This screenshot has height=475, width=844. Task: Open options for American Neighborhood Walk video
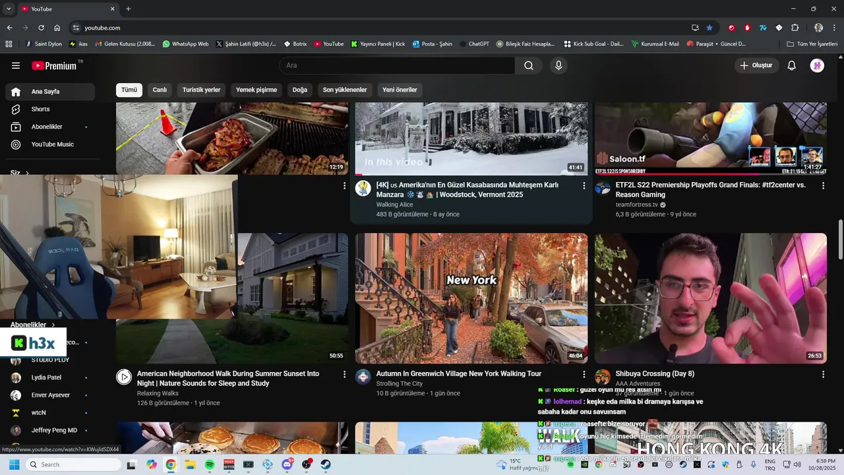(x=344, y=374)
